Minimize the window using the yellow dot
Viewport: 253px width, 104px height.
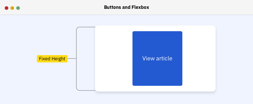coord(12,8)
